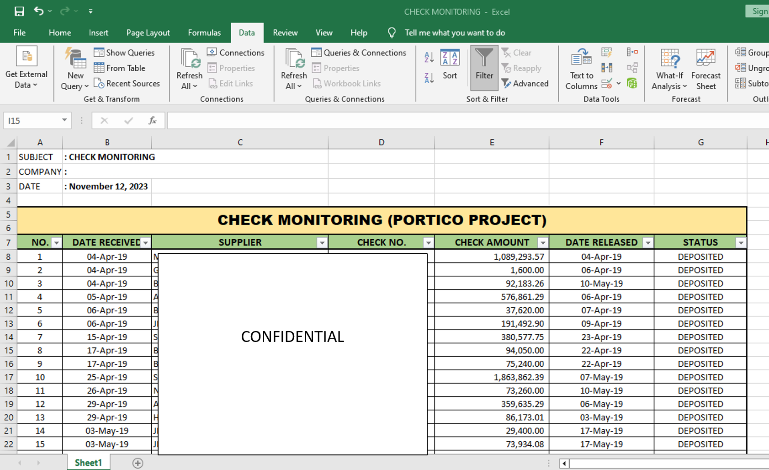Viewport: 769px width, 470px height.
Task: Click date released cell 23-Apr-19
Action: [x=601, y=337]
